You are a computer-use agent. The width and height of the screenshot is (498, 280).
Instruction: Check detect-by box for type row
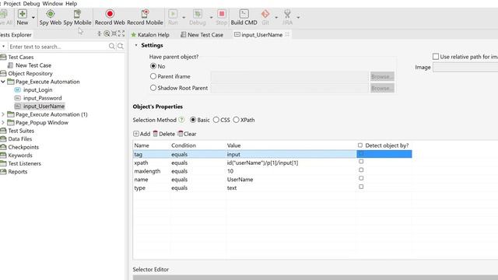(x=361, y=187)
